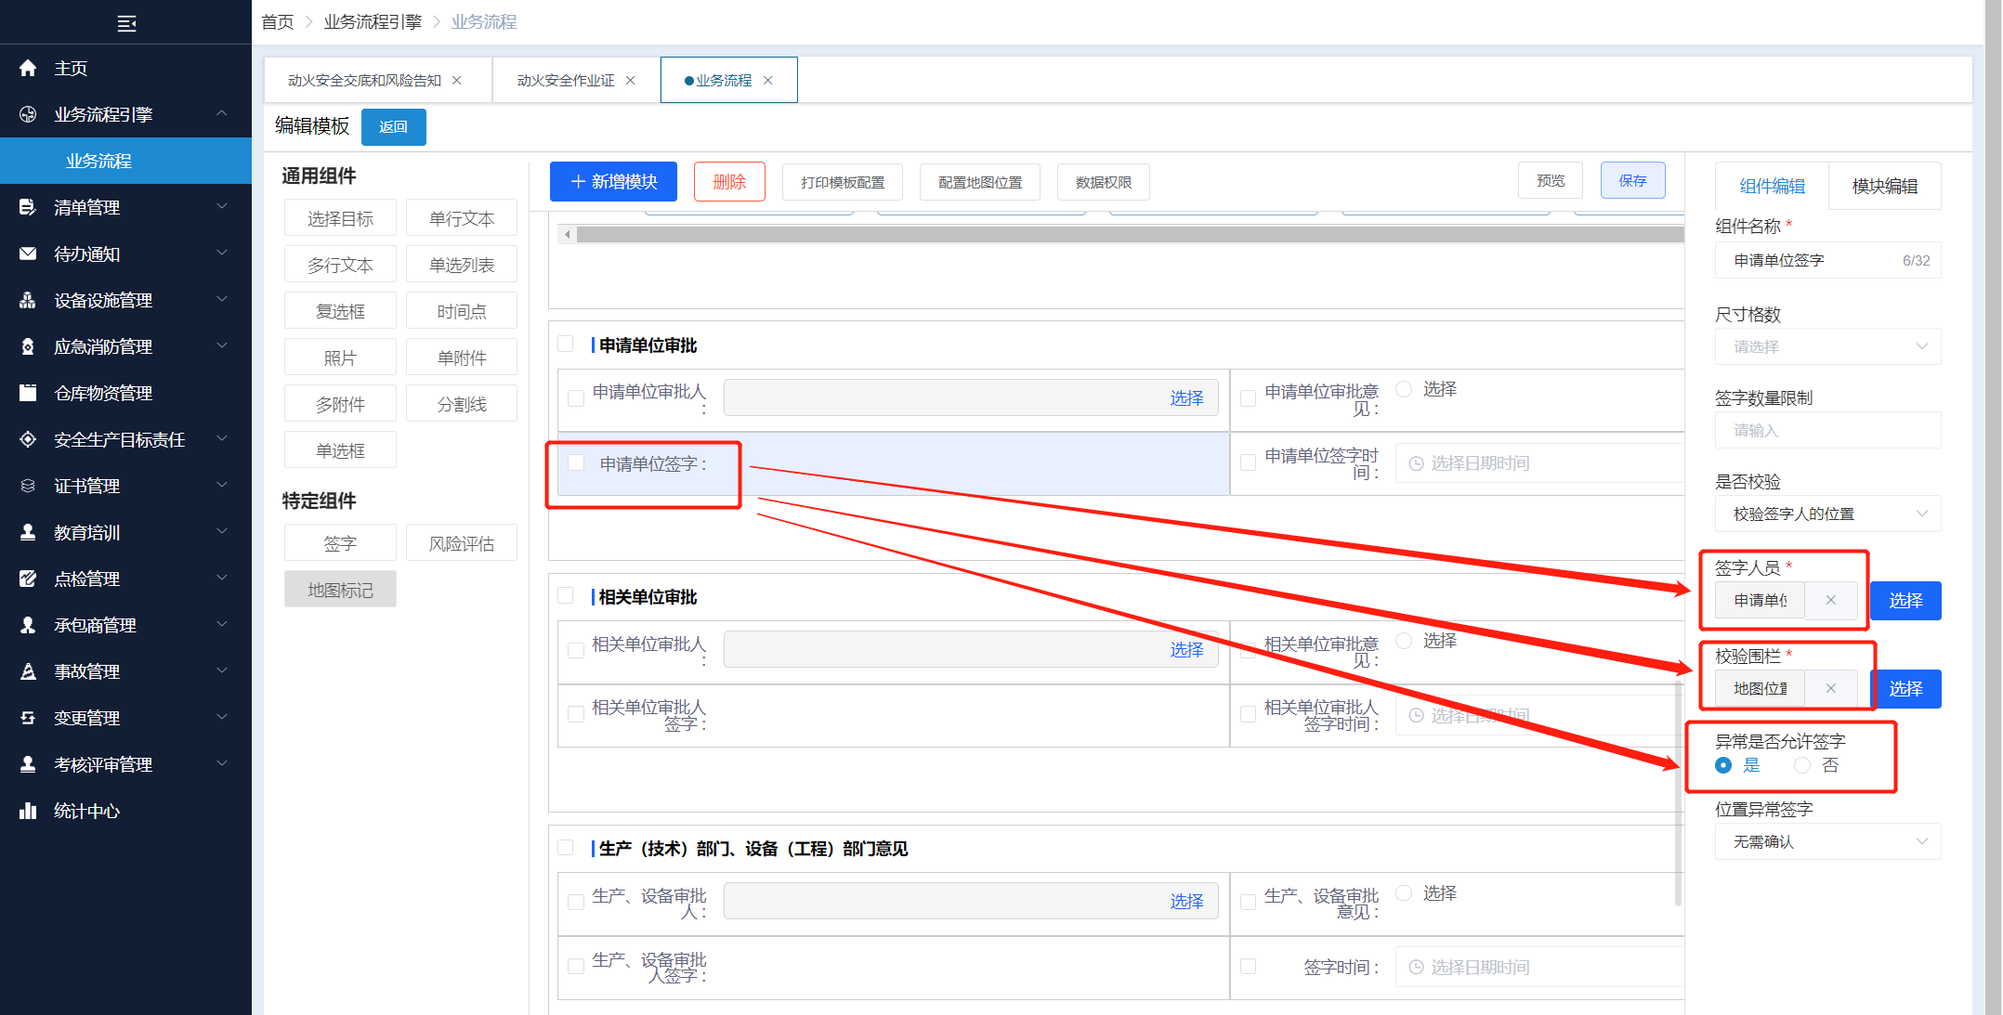Open the 是否校验 dropdown
The height and width of the screenshot is (1015, 2003).
1827,514
